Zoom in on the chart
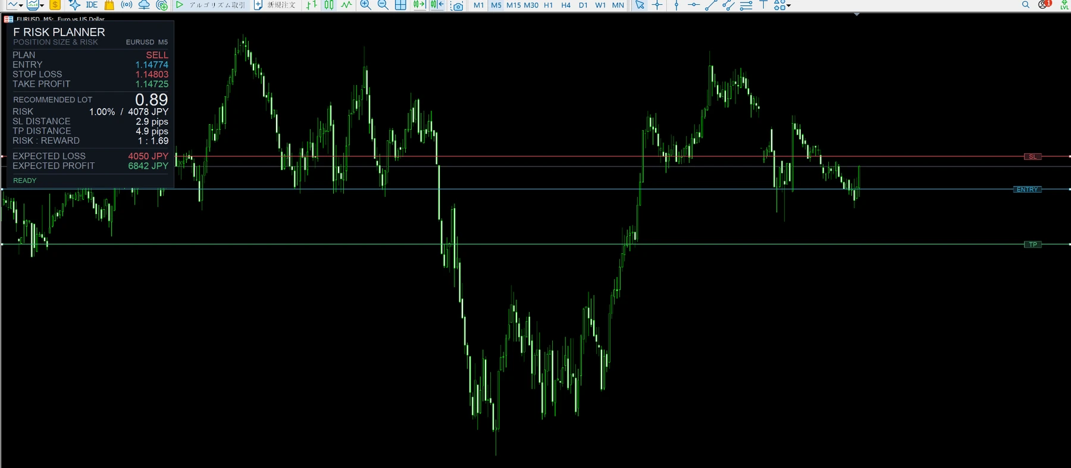Viewport: 1071px width, 468px height. tap(366, 5)
